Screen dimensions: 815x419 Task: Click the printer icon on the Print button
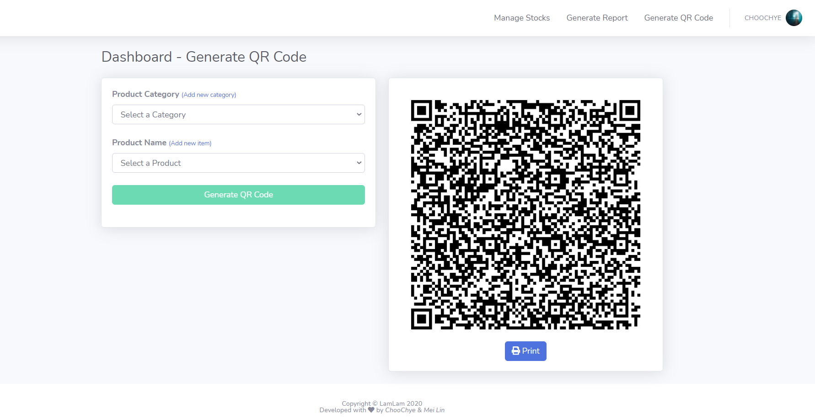(516, 350)
